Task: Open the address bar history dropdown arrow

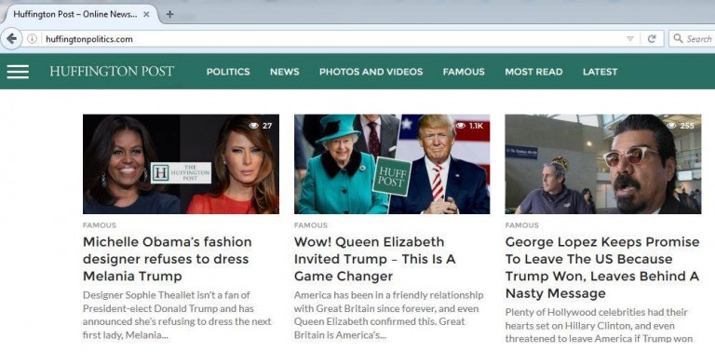Action: pyautogui.click(x=630, y=39)
